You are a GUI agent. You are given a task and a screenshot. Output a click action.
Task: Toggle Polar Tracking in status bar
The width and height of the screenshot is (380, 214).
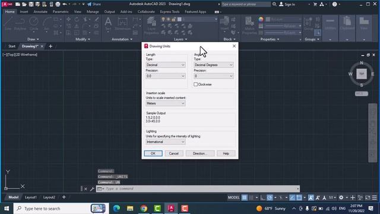(x=270, y=197)
